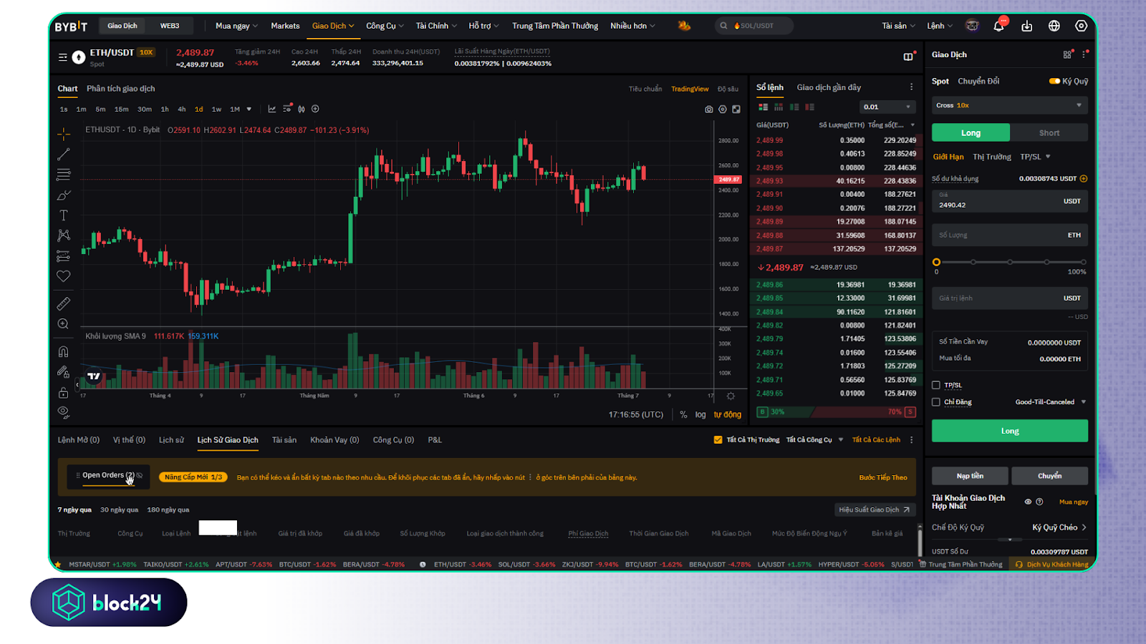The width and height of the screenshot is (1146, 644).
Task: Add funds via plus icon beside balance
Action: [1084, 179]
